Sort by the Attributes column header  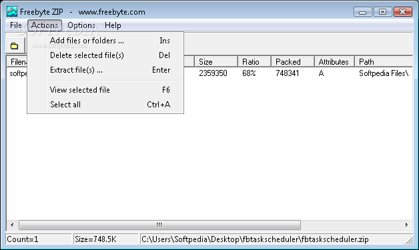[334, 62]
